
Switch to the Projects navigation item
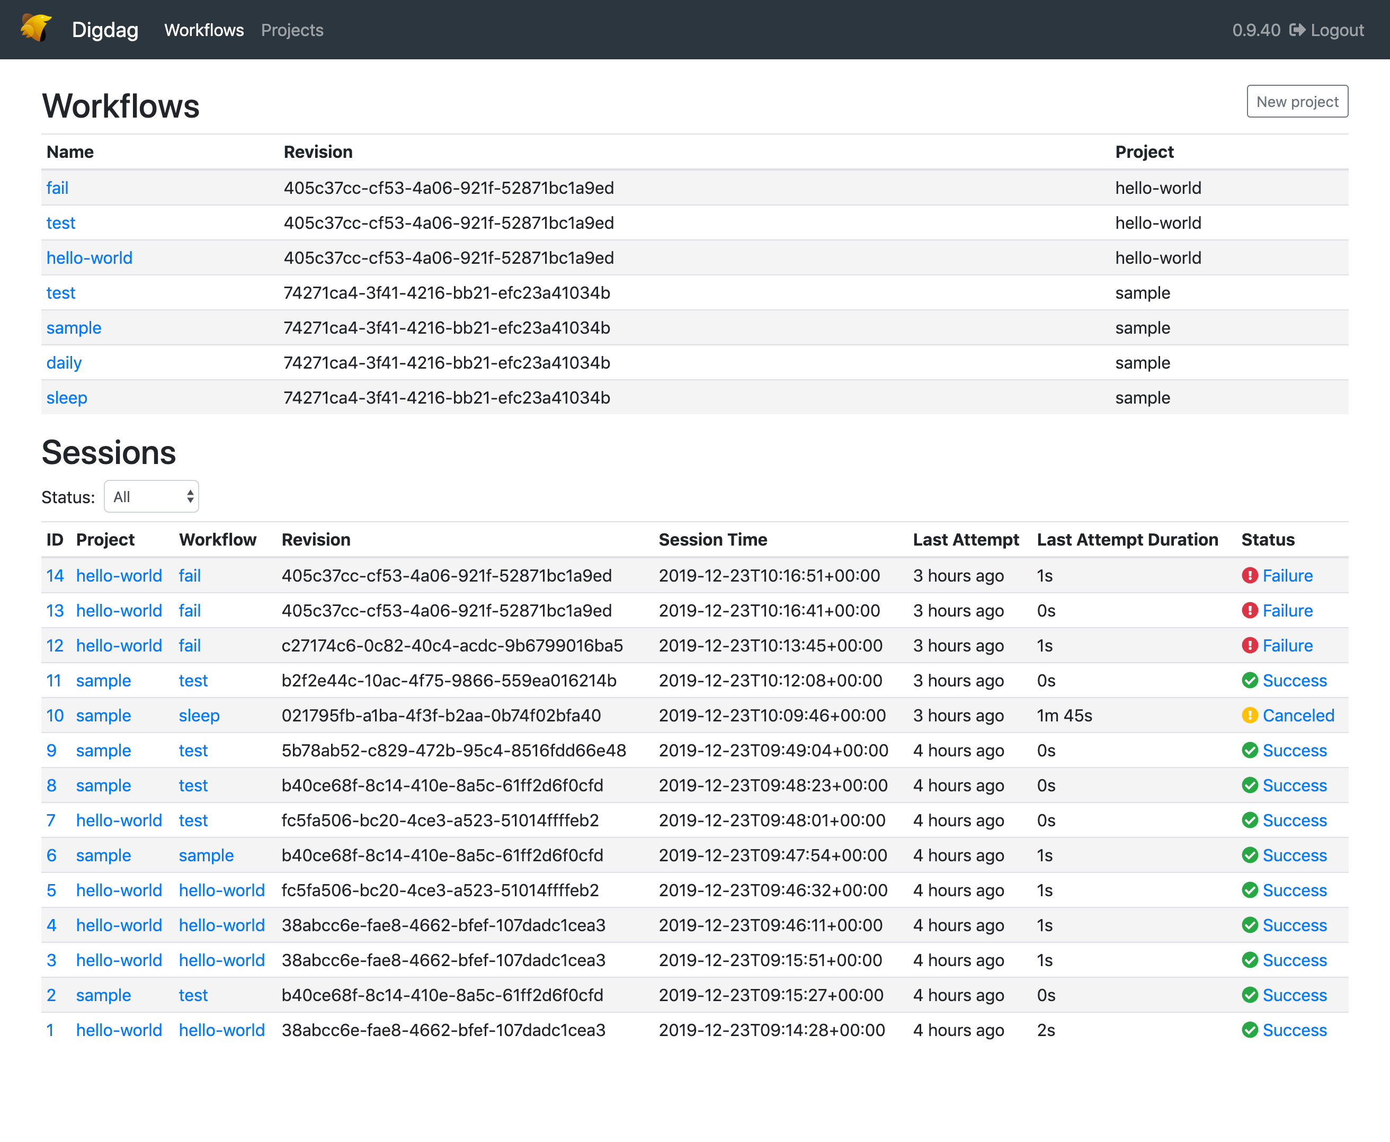(292, 30)
